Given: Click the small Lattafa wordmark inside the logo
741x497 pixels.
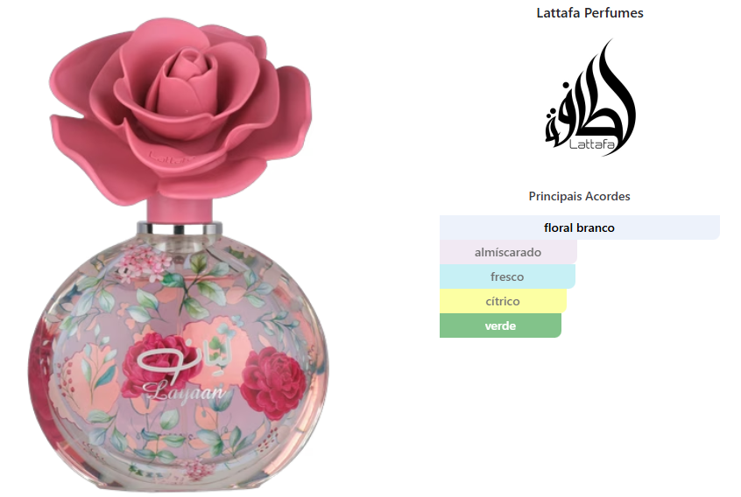Looking at the screenshot, I should (591, 144).
